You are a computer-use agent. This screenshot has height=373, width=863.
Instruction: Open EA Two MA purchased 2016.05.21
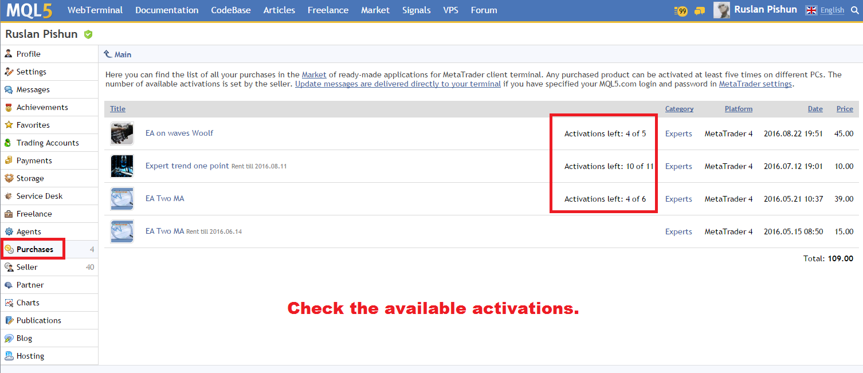(x=165, y=198)
